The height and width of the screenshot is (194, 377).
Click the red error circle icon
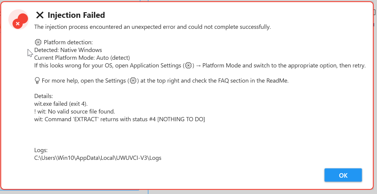point(19,20)
